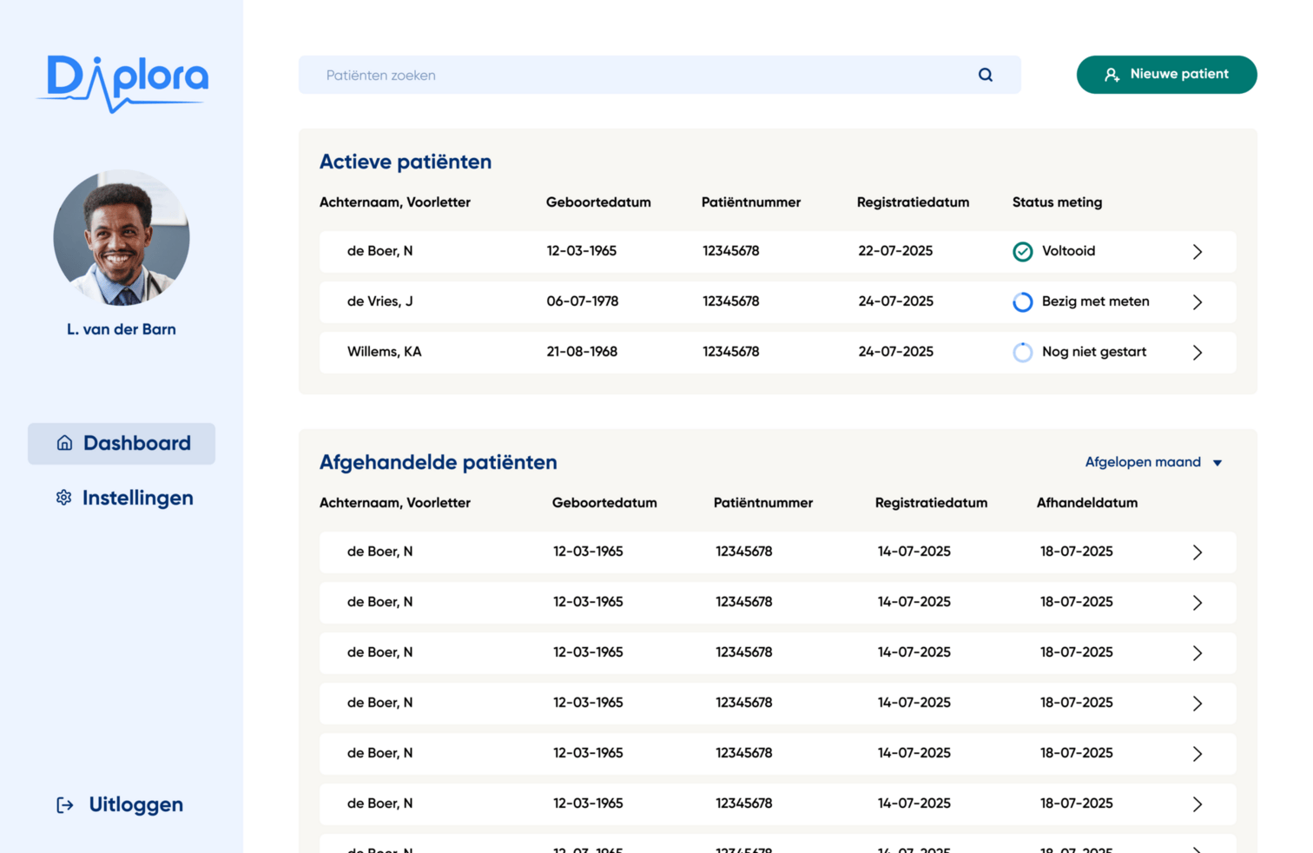Go to the Dashboard menu item

(x=136, y=443)
